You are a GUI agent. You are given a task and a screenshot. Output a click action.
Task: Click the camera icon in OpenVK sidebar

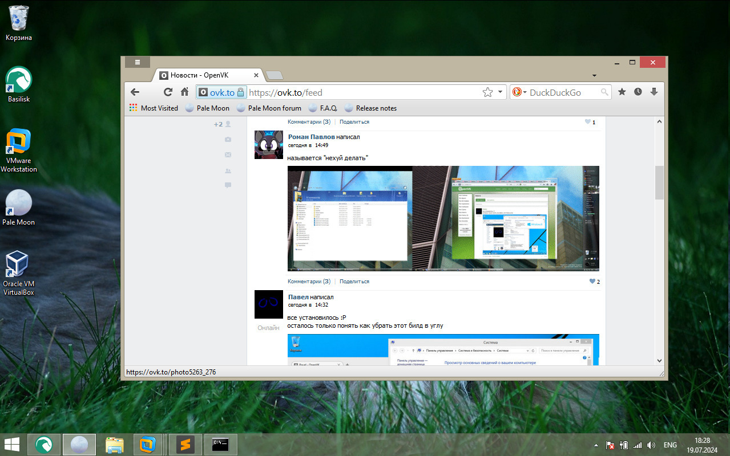coord(228,140)
